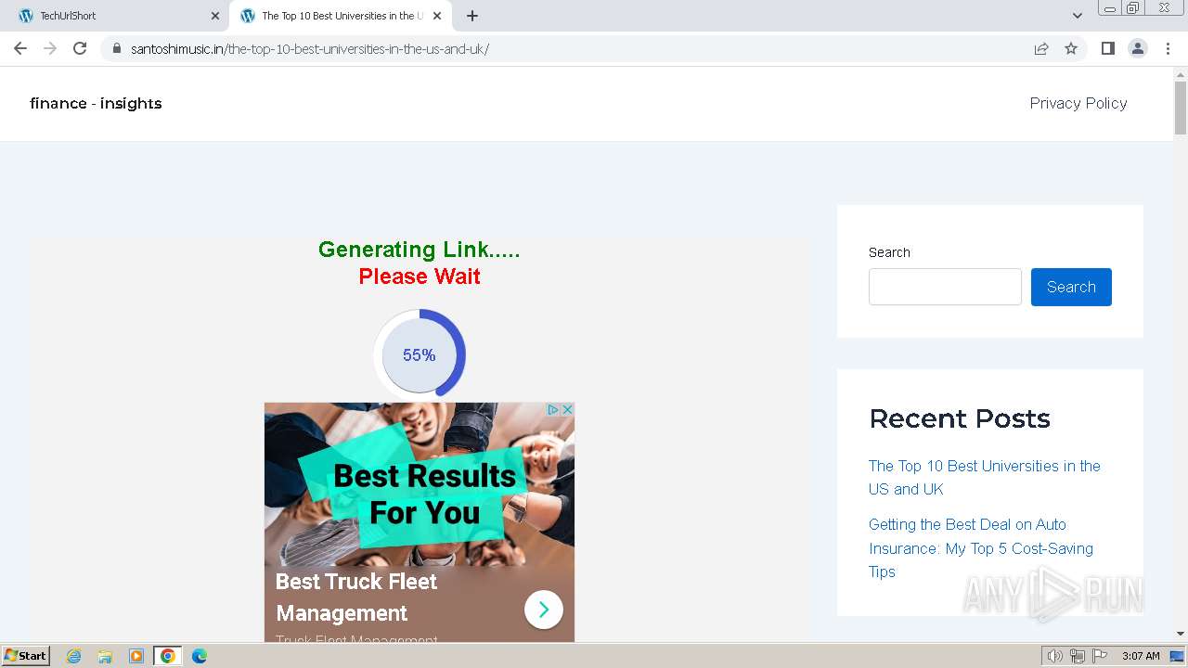Open the Chrome three-dot menu
The image size is (1188, 668).
tap(1169, 48)
